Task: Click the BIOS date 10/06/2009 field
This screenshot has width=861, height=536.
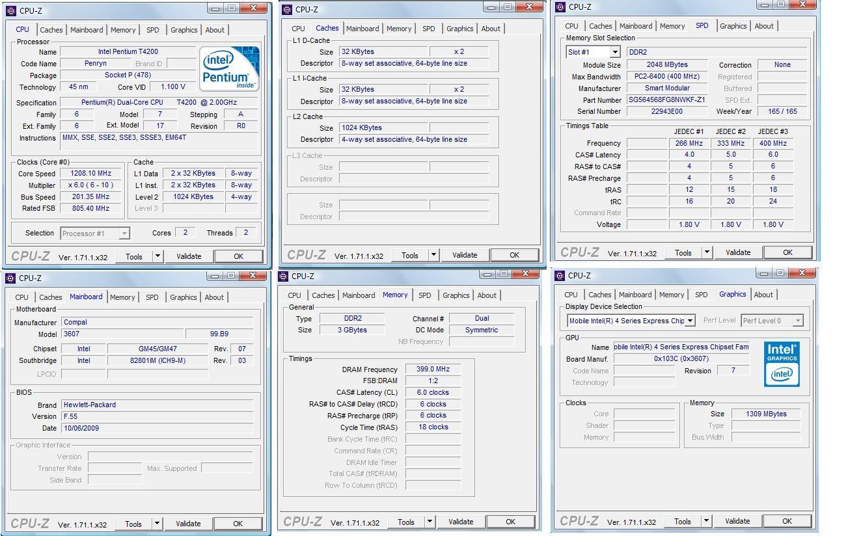Action: (157, 428)
